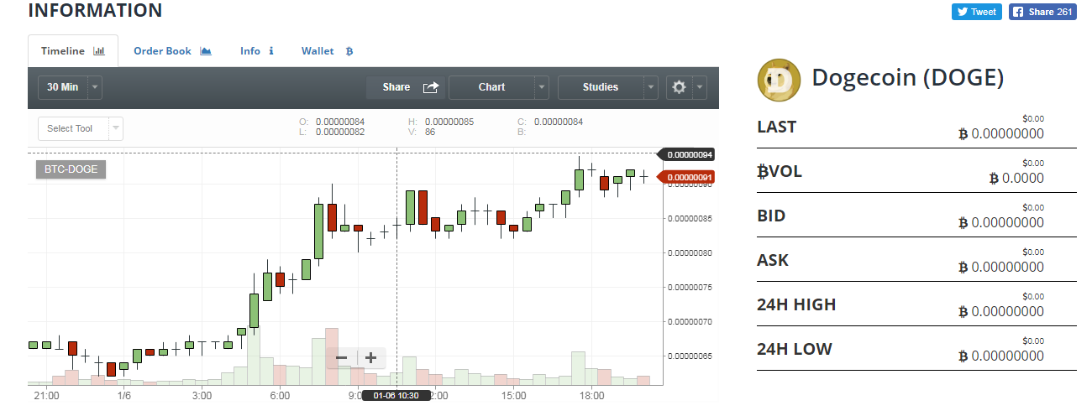Click the BID label
Viewport: 1092px width, 416px height.
click(773, 216)
